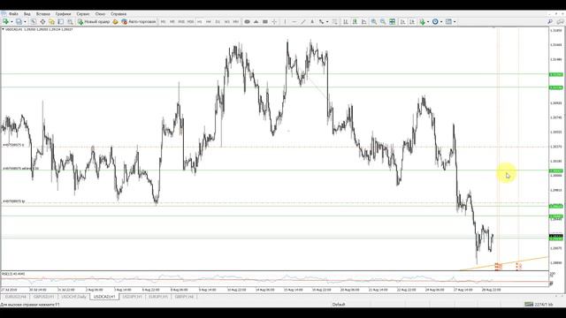This screenshot has width=566, height=318.
Task: Toggle chart shift icon
Action: pos(412,21)
